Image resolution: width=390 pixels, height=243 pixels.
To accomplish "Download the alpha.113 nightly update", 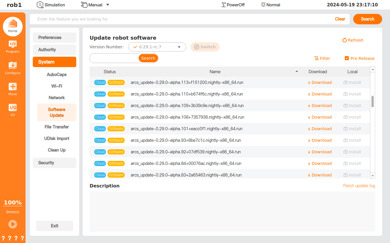I will (320, 82).
